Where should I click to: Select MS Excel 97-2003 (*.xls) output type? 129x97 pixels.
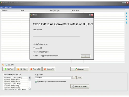[x=16, y=84]
